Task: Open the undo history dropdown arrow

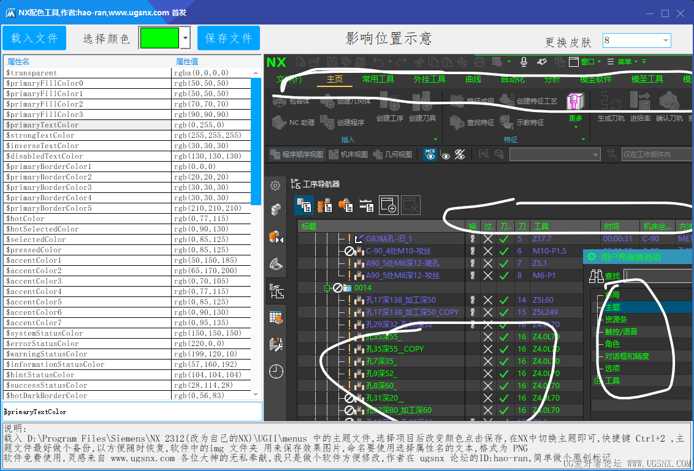Action: coord(390,62)
